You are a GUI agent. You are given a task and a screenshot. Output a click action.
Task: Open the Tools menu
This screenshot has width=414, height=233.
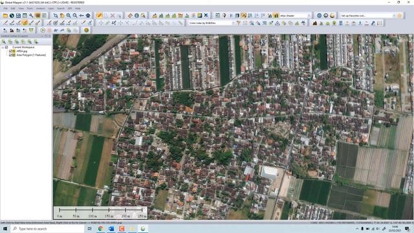tap(30, 8)
